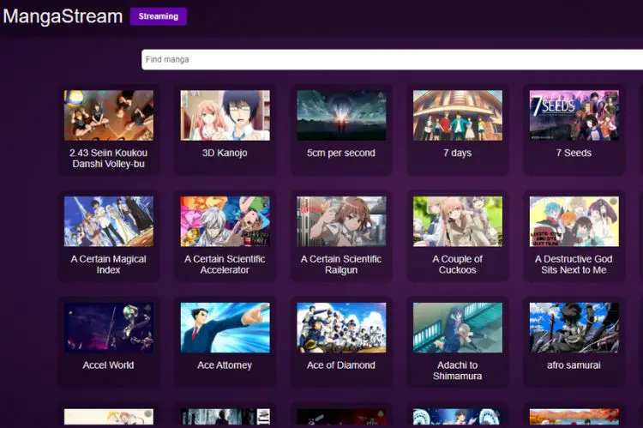
Task: Select the 'A Couple of Cuckoos' title
Action: tap(457, 265)
